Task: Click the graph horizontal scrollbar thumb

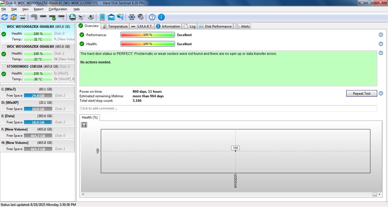Action: coord(375,194)
